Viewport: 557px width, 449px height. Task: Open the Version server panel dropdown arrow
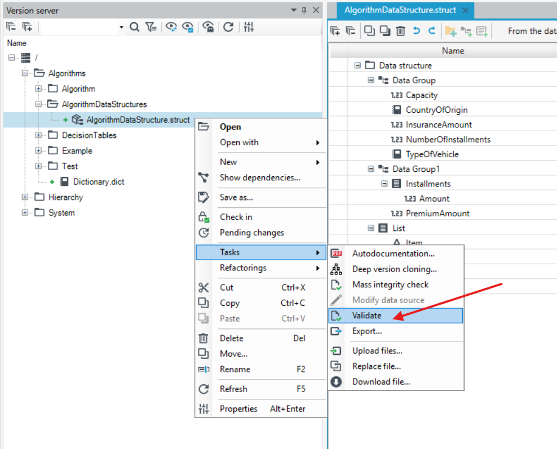click(294, 10)
